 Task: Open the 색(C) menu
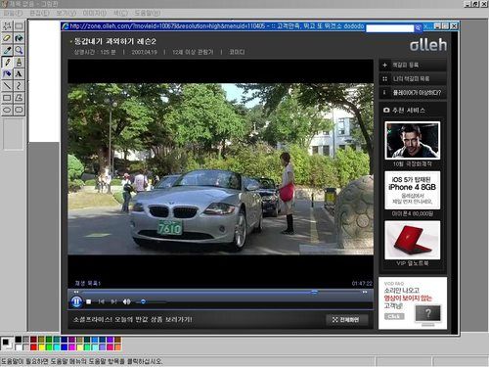(x=120, y=13)
